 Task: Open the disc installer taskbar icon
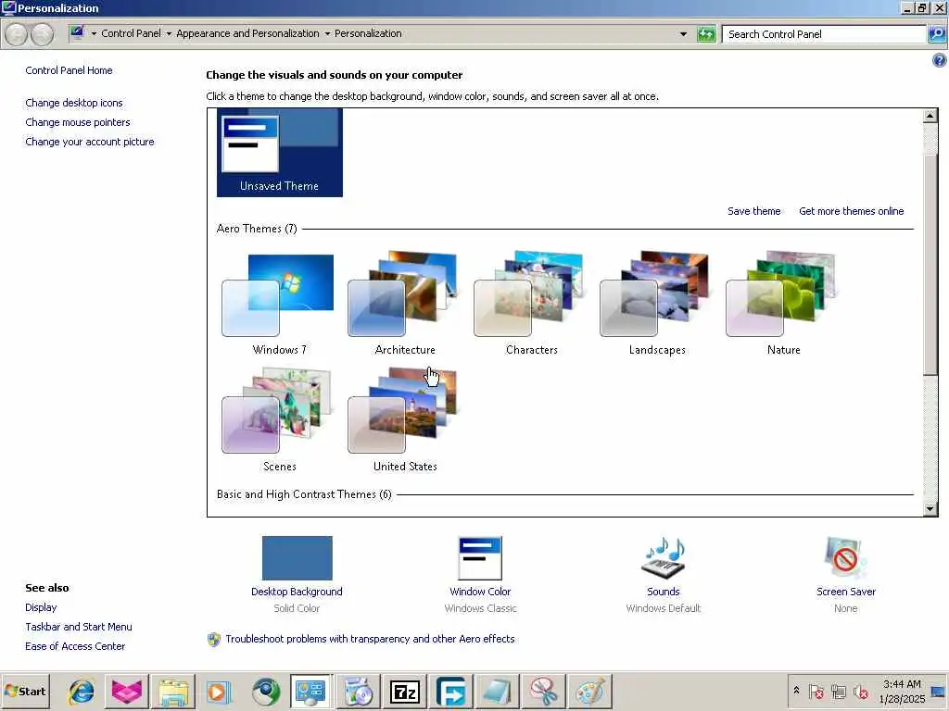(358, 691)
